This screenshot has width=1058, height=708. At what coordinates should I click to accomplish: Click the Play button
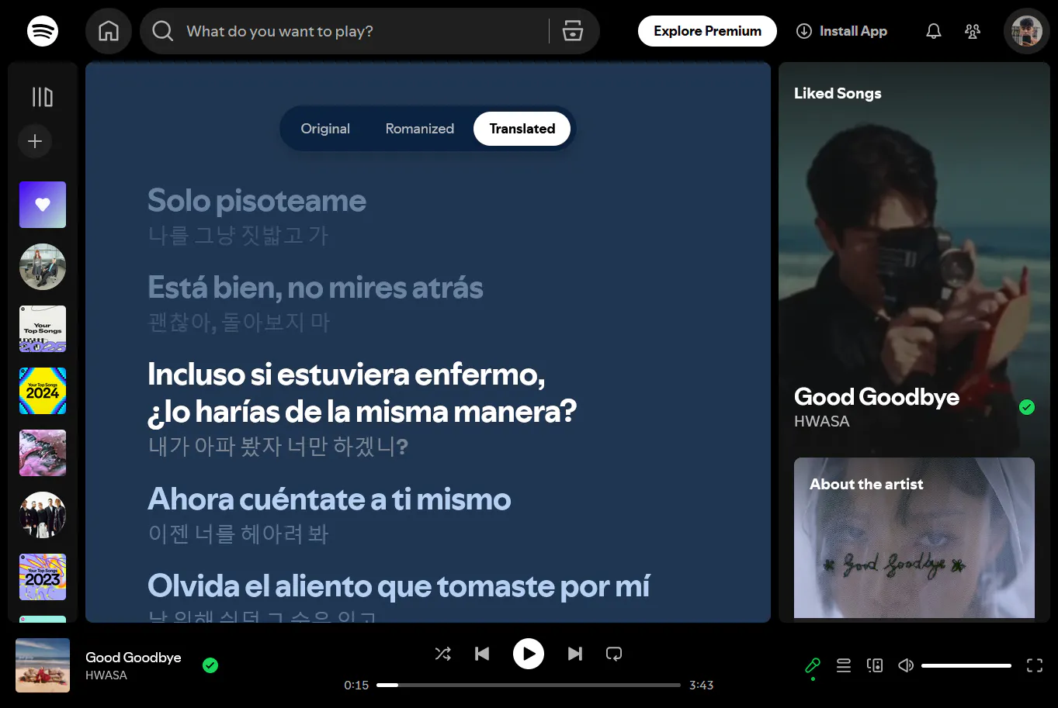pos(529,654)
